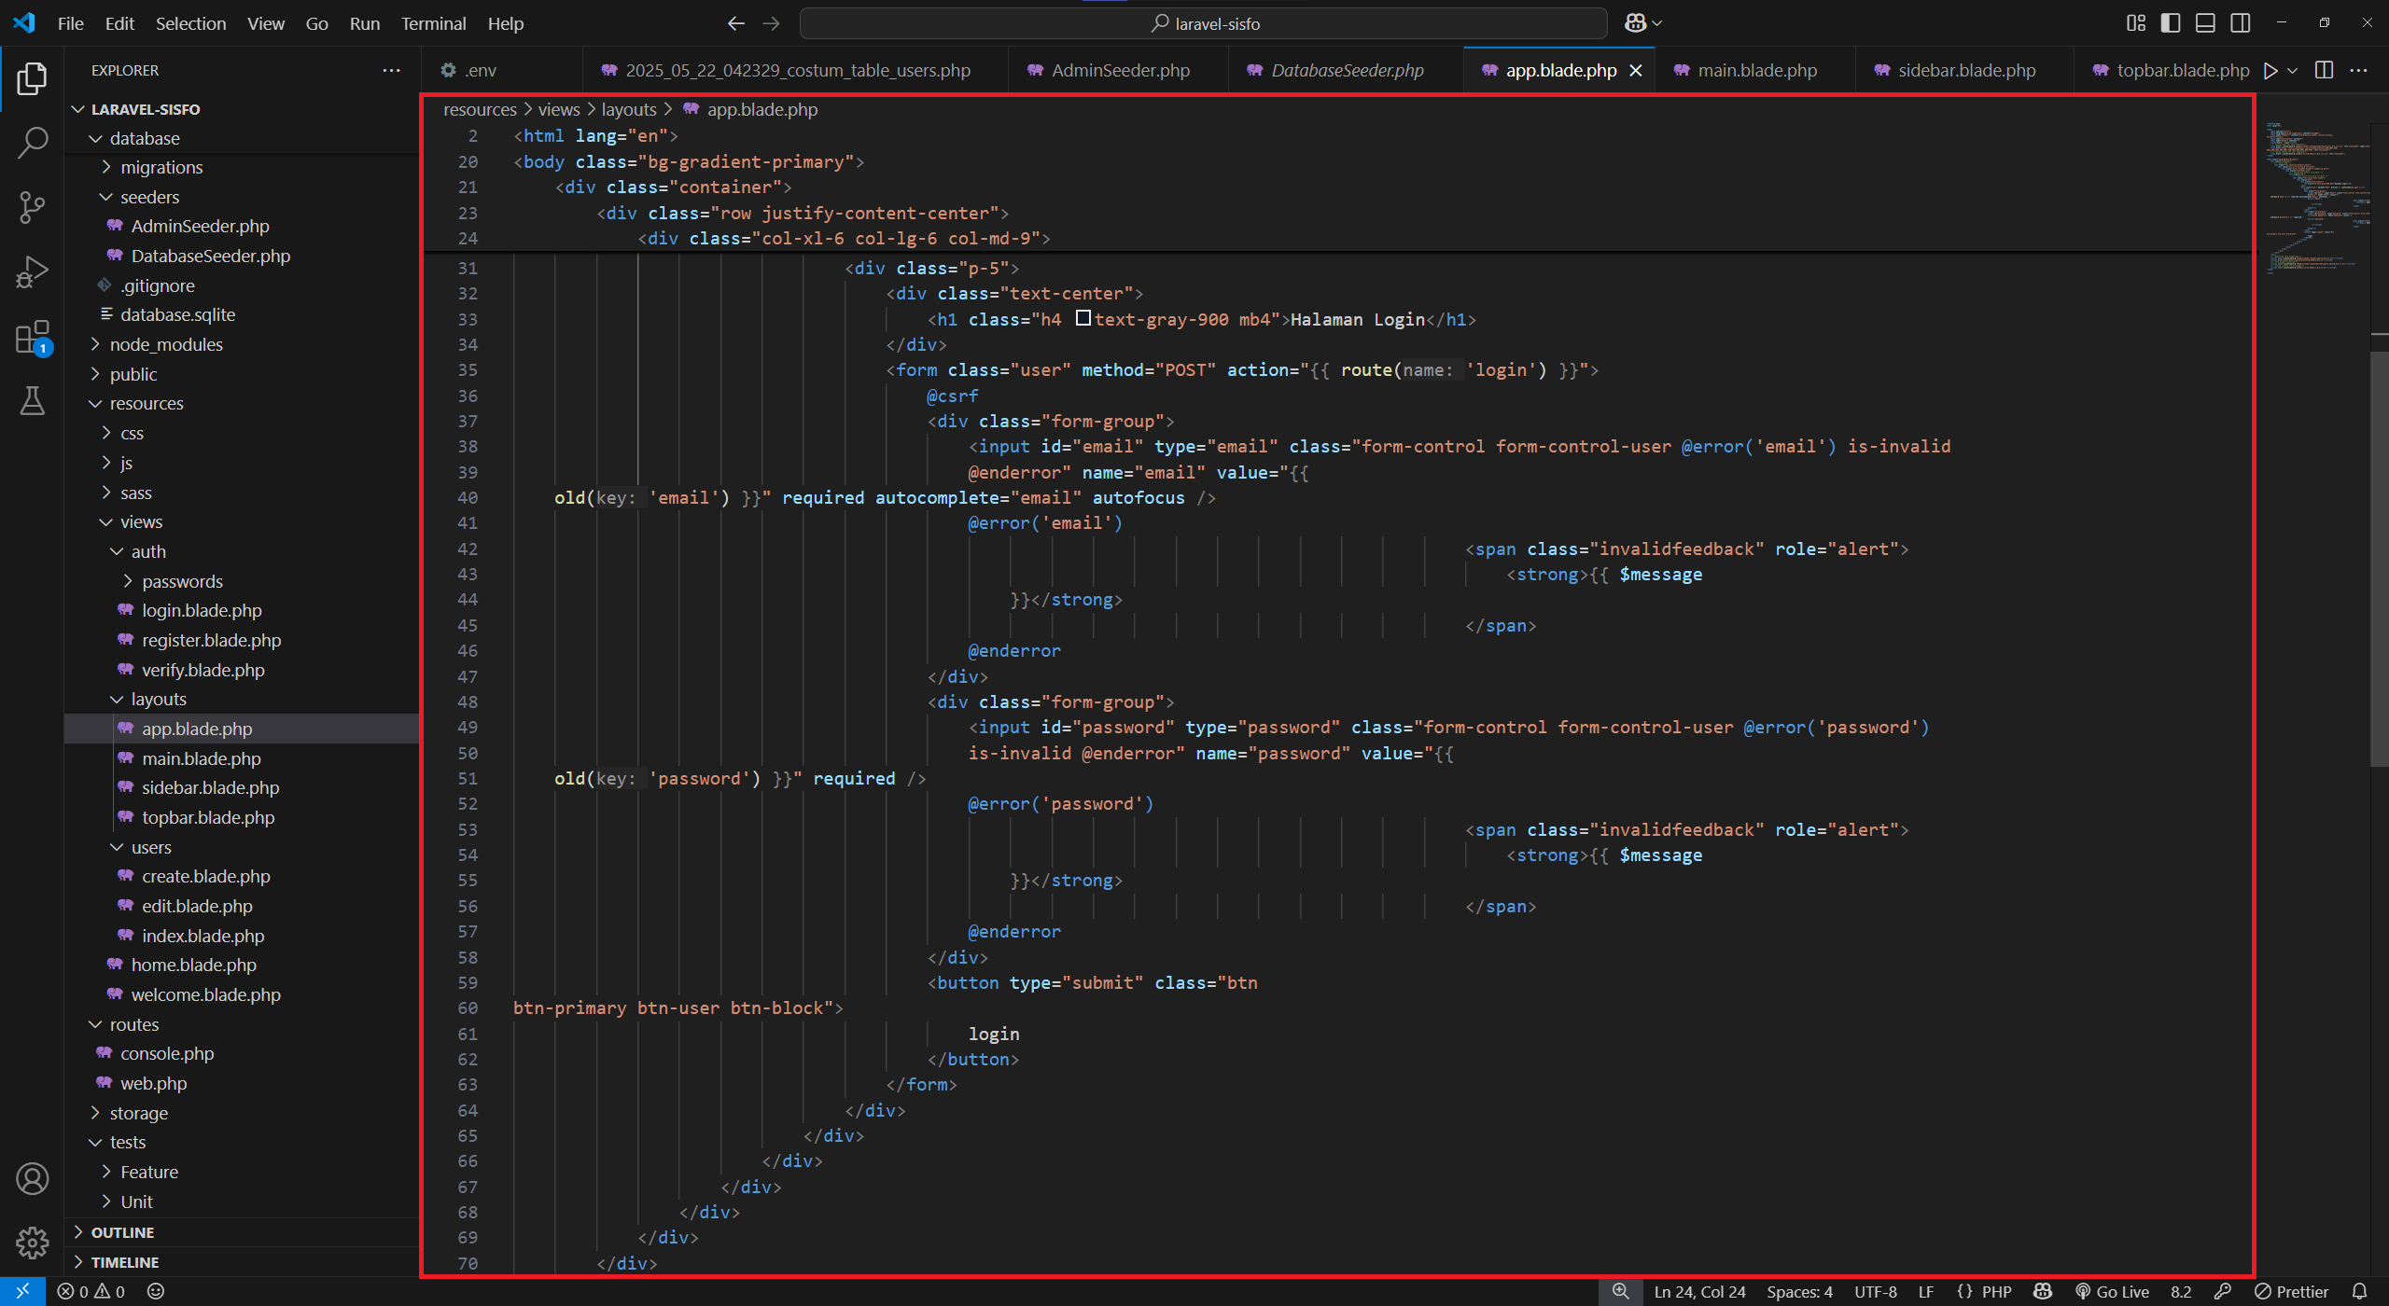Viewport: 2389px width, 1306px height.
Task: Expand the node_modules folder
Action: coord(166,344)
